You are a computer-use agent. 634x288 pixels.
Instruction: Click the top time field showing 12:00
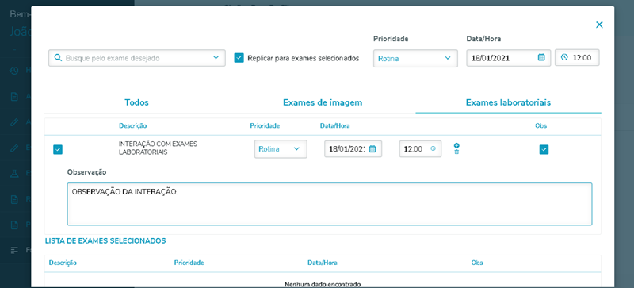pyautogui.click(x=577, y=57)
